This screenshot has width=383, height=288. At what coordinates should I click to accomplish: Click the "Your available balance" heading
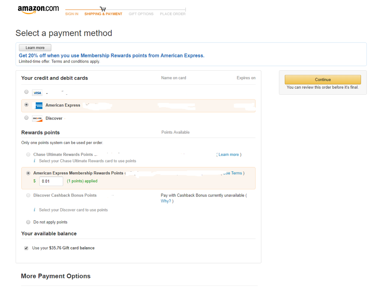tap(49, 233)
